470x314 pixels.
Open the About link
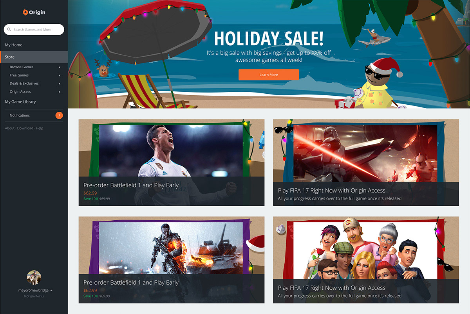(10, 128)
